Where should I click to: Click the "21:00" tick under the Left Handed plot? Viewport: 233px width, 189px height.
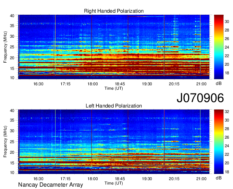tap(201, 179)
